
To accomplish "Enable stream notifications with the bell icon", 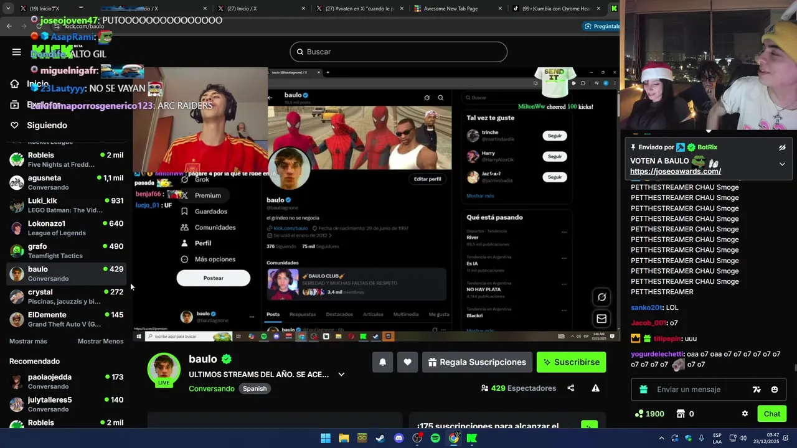I will (382, 362).
